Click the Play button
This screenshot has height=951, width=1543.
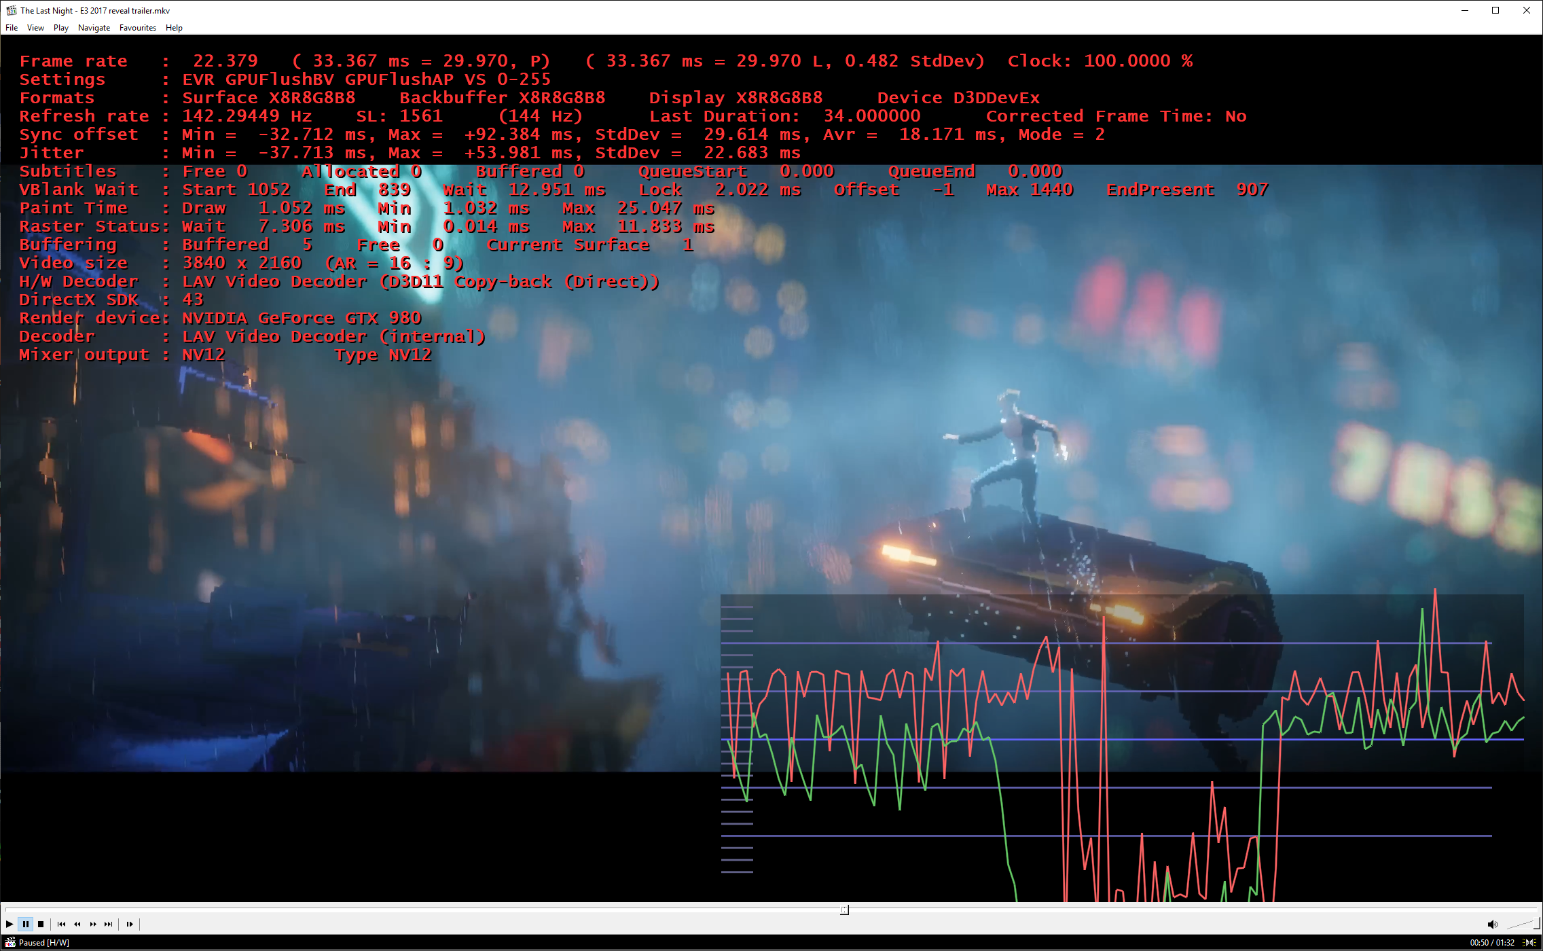[10, 924]
